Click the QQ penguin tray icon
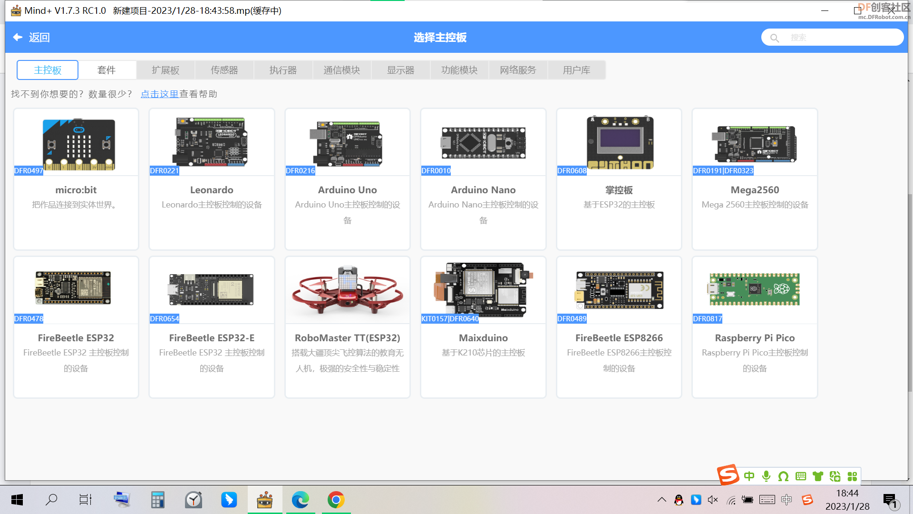Image resolution: width=913 pixels, height=514 pixels. 679,500
